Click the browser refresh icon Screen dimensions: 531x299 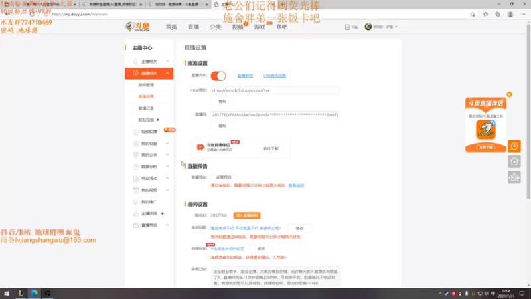(x=32, y=14)
